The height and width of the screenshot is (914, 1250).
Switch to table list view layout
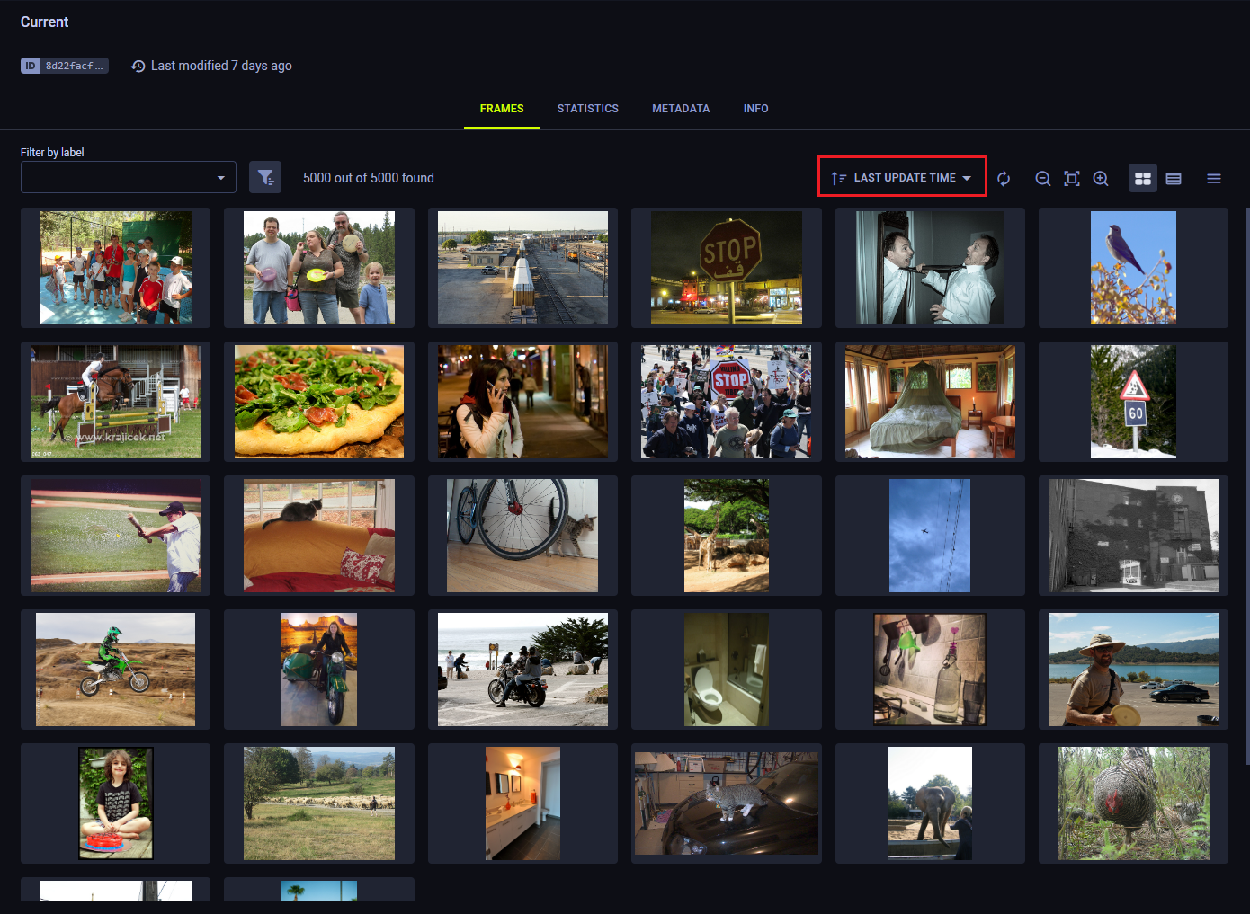pyautogui.click(x=1174, y=179)
